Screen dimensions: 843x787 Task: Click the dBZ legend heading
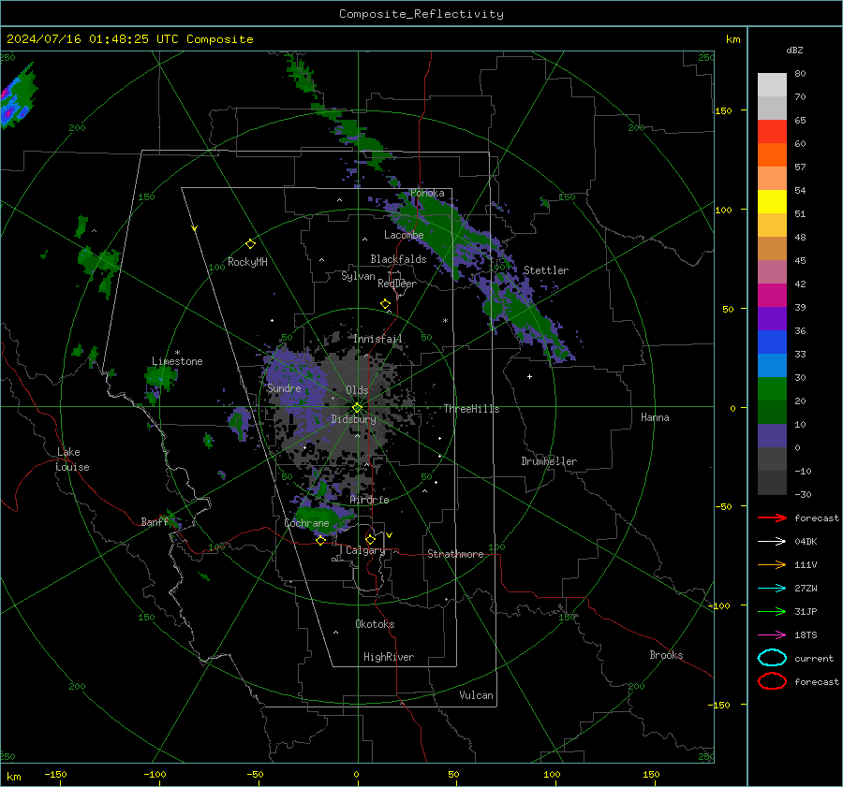[x=794, y=50]
